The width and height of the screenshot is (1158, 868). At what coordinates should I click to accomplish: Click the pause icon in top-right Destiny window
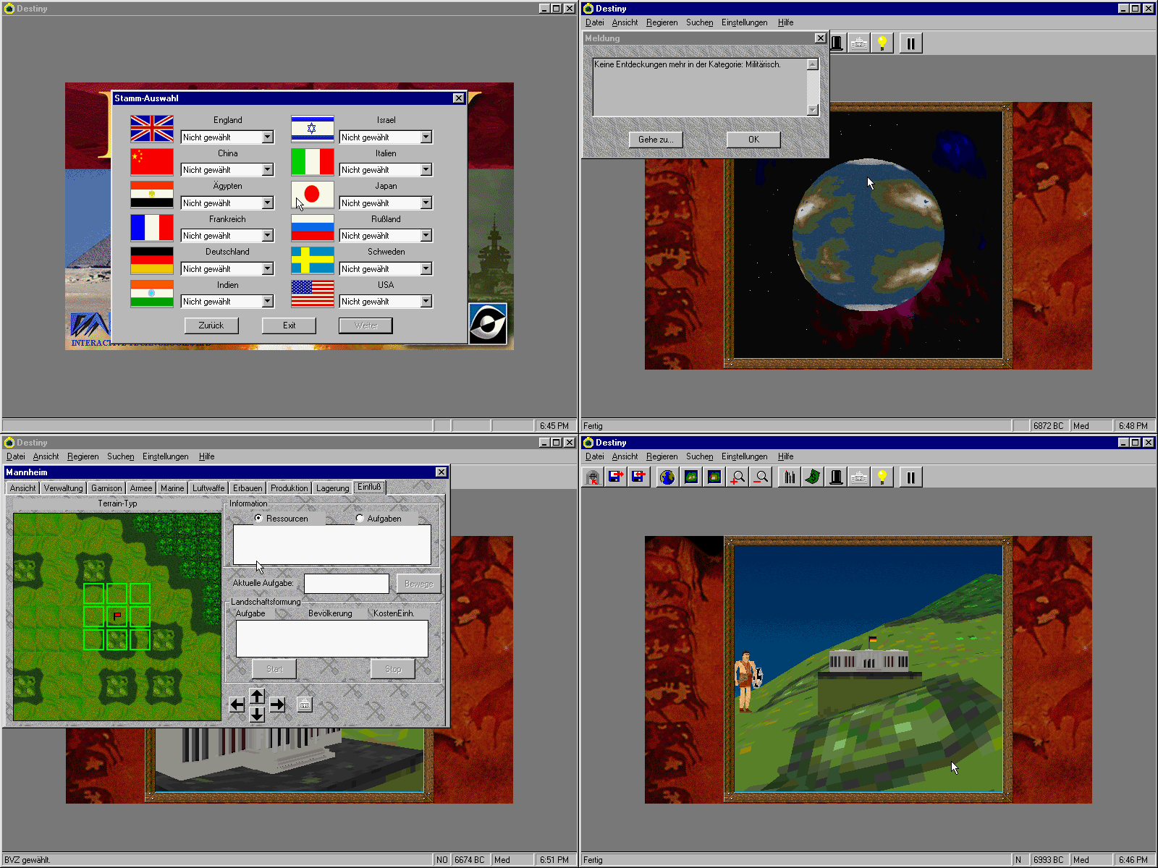tap(911, 43)
